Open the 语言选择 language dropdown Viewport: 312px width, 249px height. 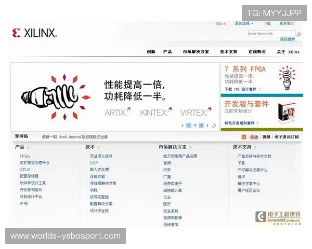click(x=244, y=23)
